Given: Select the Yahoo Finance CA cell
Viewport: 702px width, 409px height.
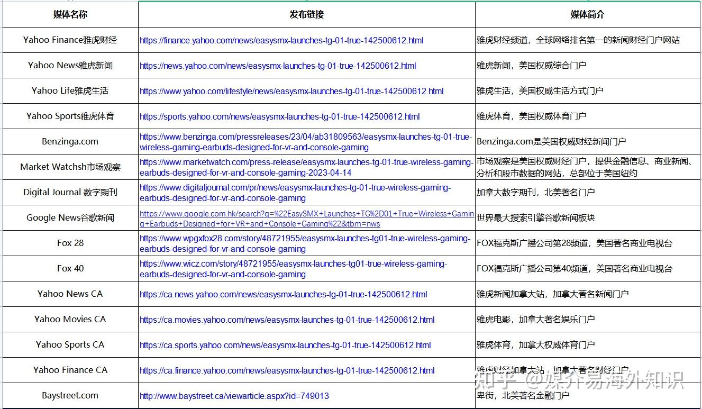Looking at the screenshot, I should [x=70, y=370].
